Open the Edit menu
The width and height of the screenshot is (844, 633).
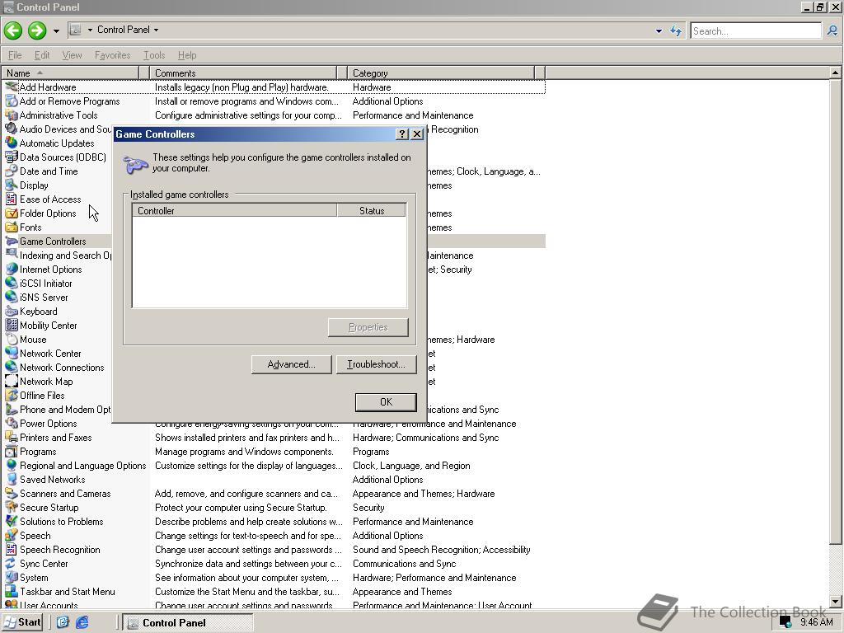click(x=42, y=55)
